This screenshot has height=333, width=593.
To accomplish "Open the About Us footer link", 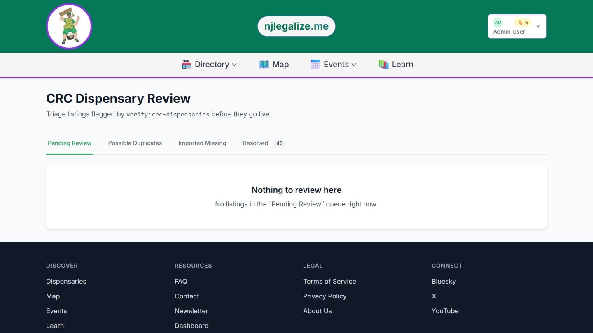I will [x=318, y=311].
